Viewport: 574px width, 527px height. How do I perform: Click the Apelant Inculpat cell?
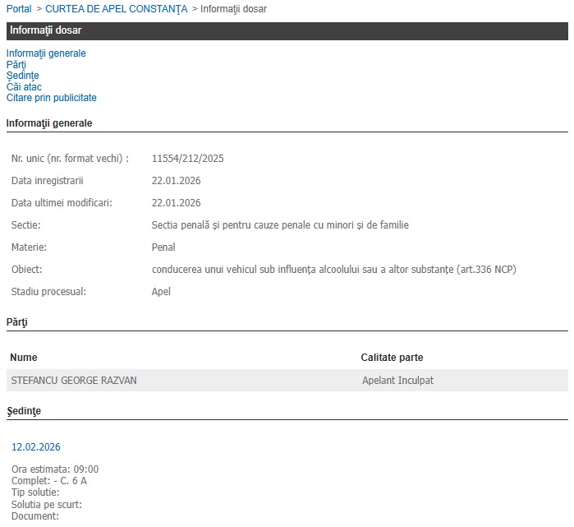pyautogui.click(x=397, y=381)
